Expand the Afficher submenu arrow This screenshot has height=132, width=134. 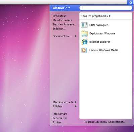point(76,106)
